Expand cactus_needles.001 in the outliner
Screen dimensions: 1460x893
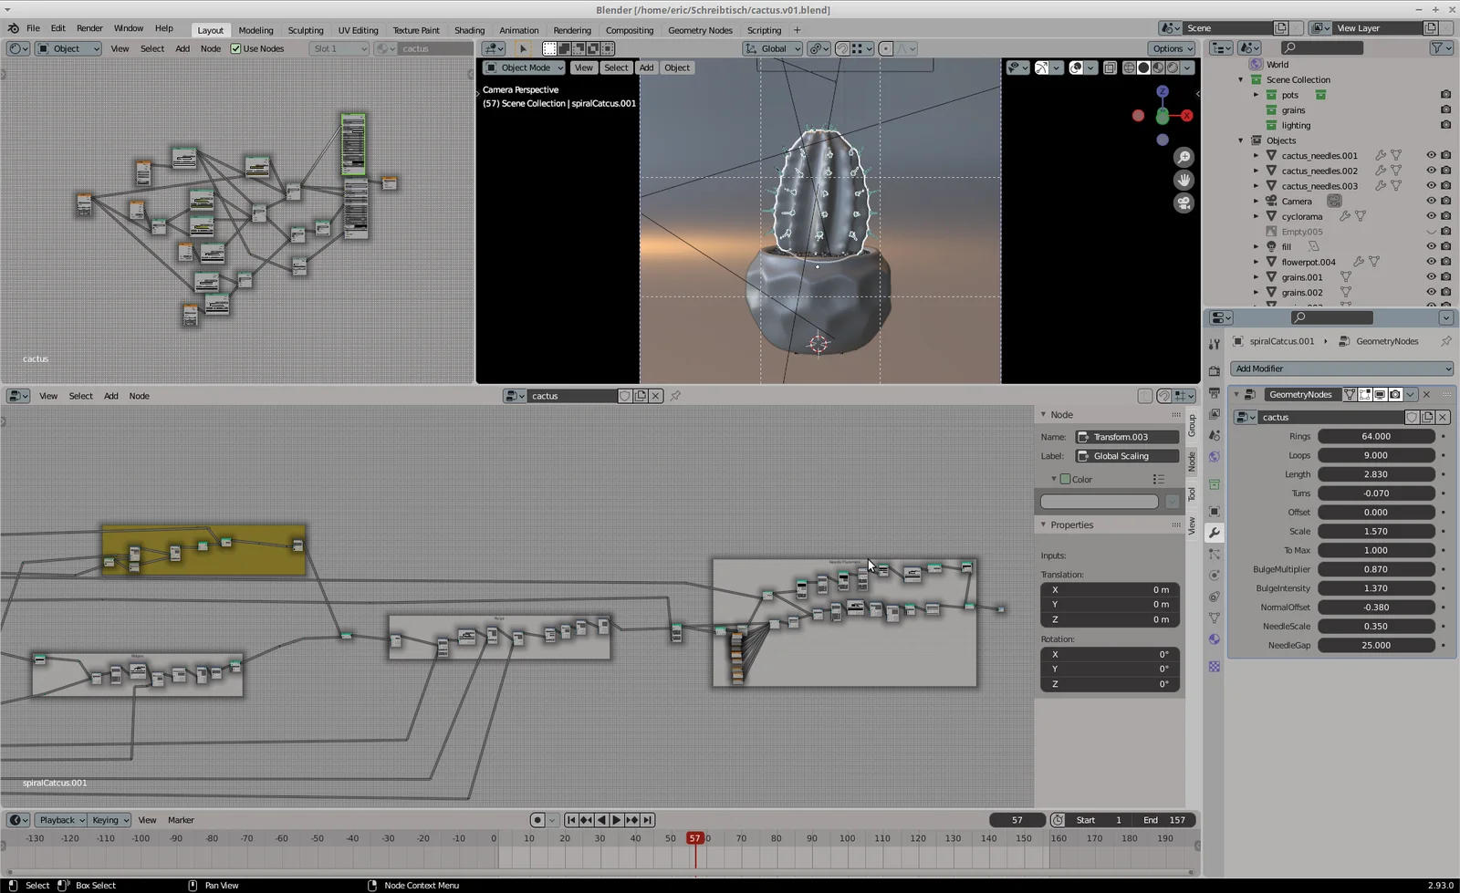click(x=1257, y=155)
